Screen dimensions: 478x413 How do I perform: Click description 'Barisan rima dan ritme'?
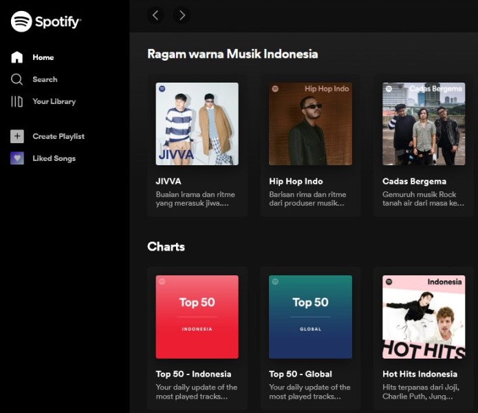[x=307, y=194]
